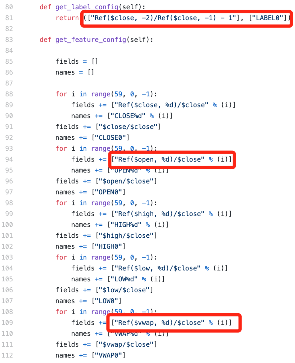
Task: Click the "LOW%d" string on line 105
Action: coord(124,279)
